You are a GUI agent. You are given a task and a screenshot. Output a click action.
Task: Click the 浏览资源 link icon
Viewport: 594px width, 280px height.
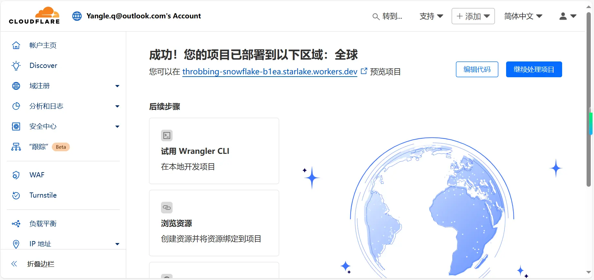tap(167, 208)
